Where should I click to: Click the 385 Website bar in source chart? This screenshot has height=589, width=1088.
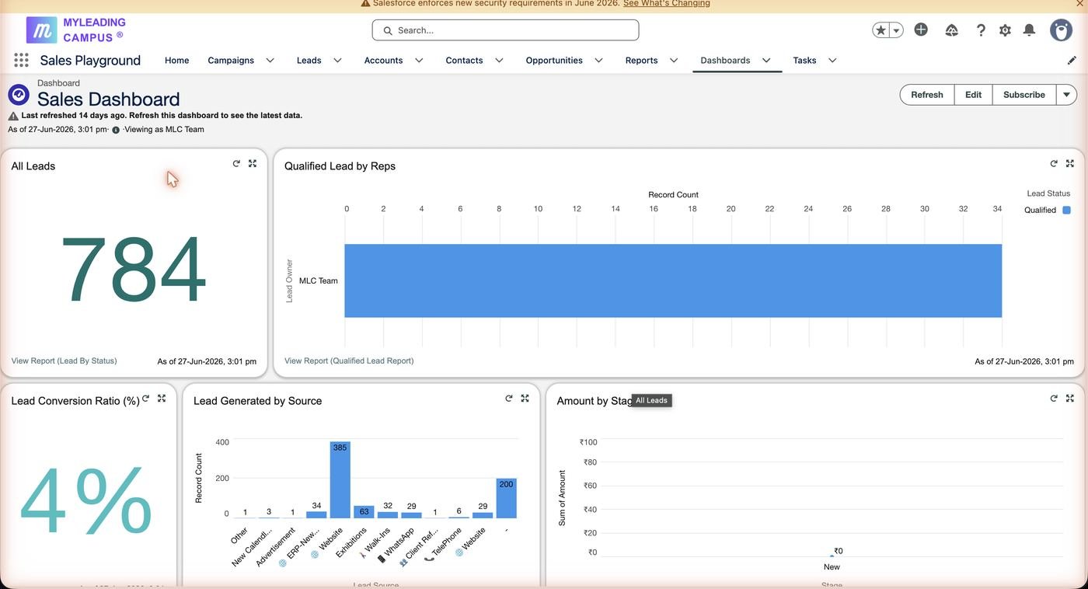(x=340, y=479)
